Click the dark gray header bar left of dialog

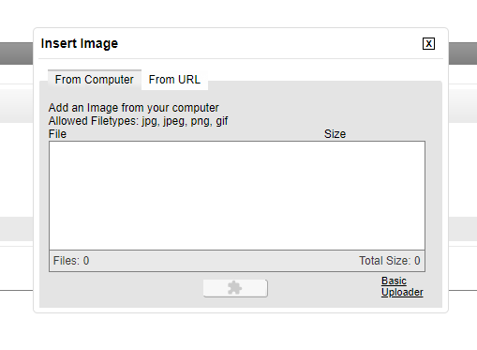pos(16,53)
